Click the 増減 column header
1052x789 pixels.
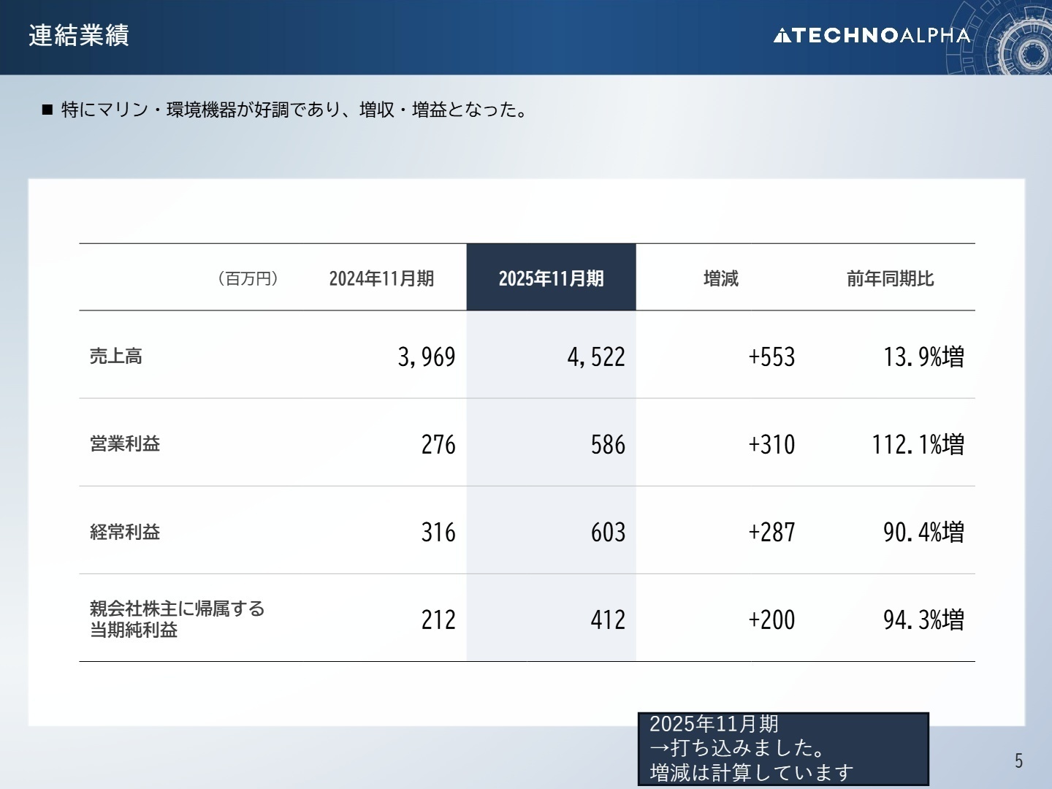click(x=720, y=278)
